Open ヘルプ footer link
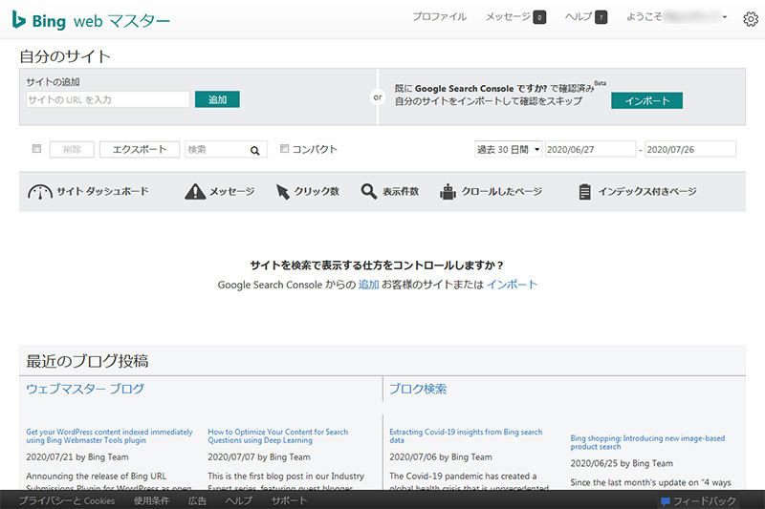 tap(239, 500)
